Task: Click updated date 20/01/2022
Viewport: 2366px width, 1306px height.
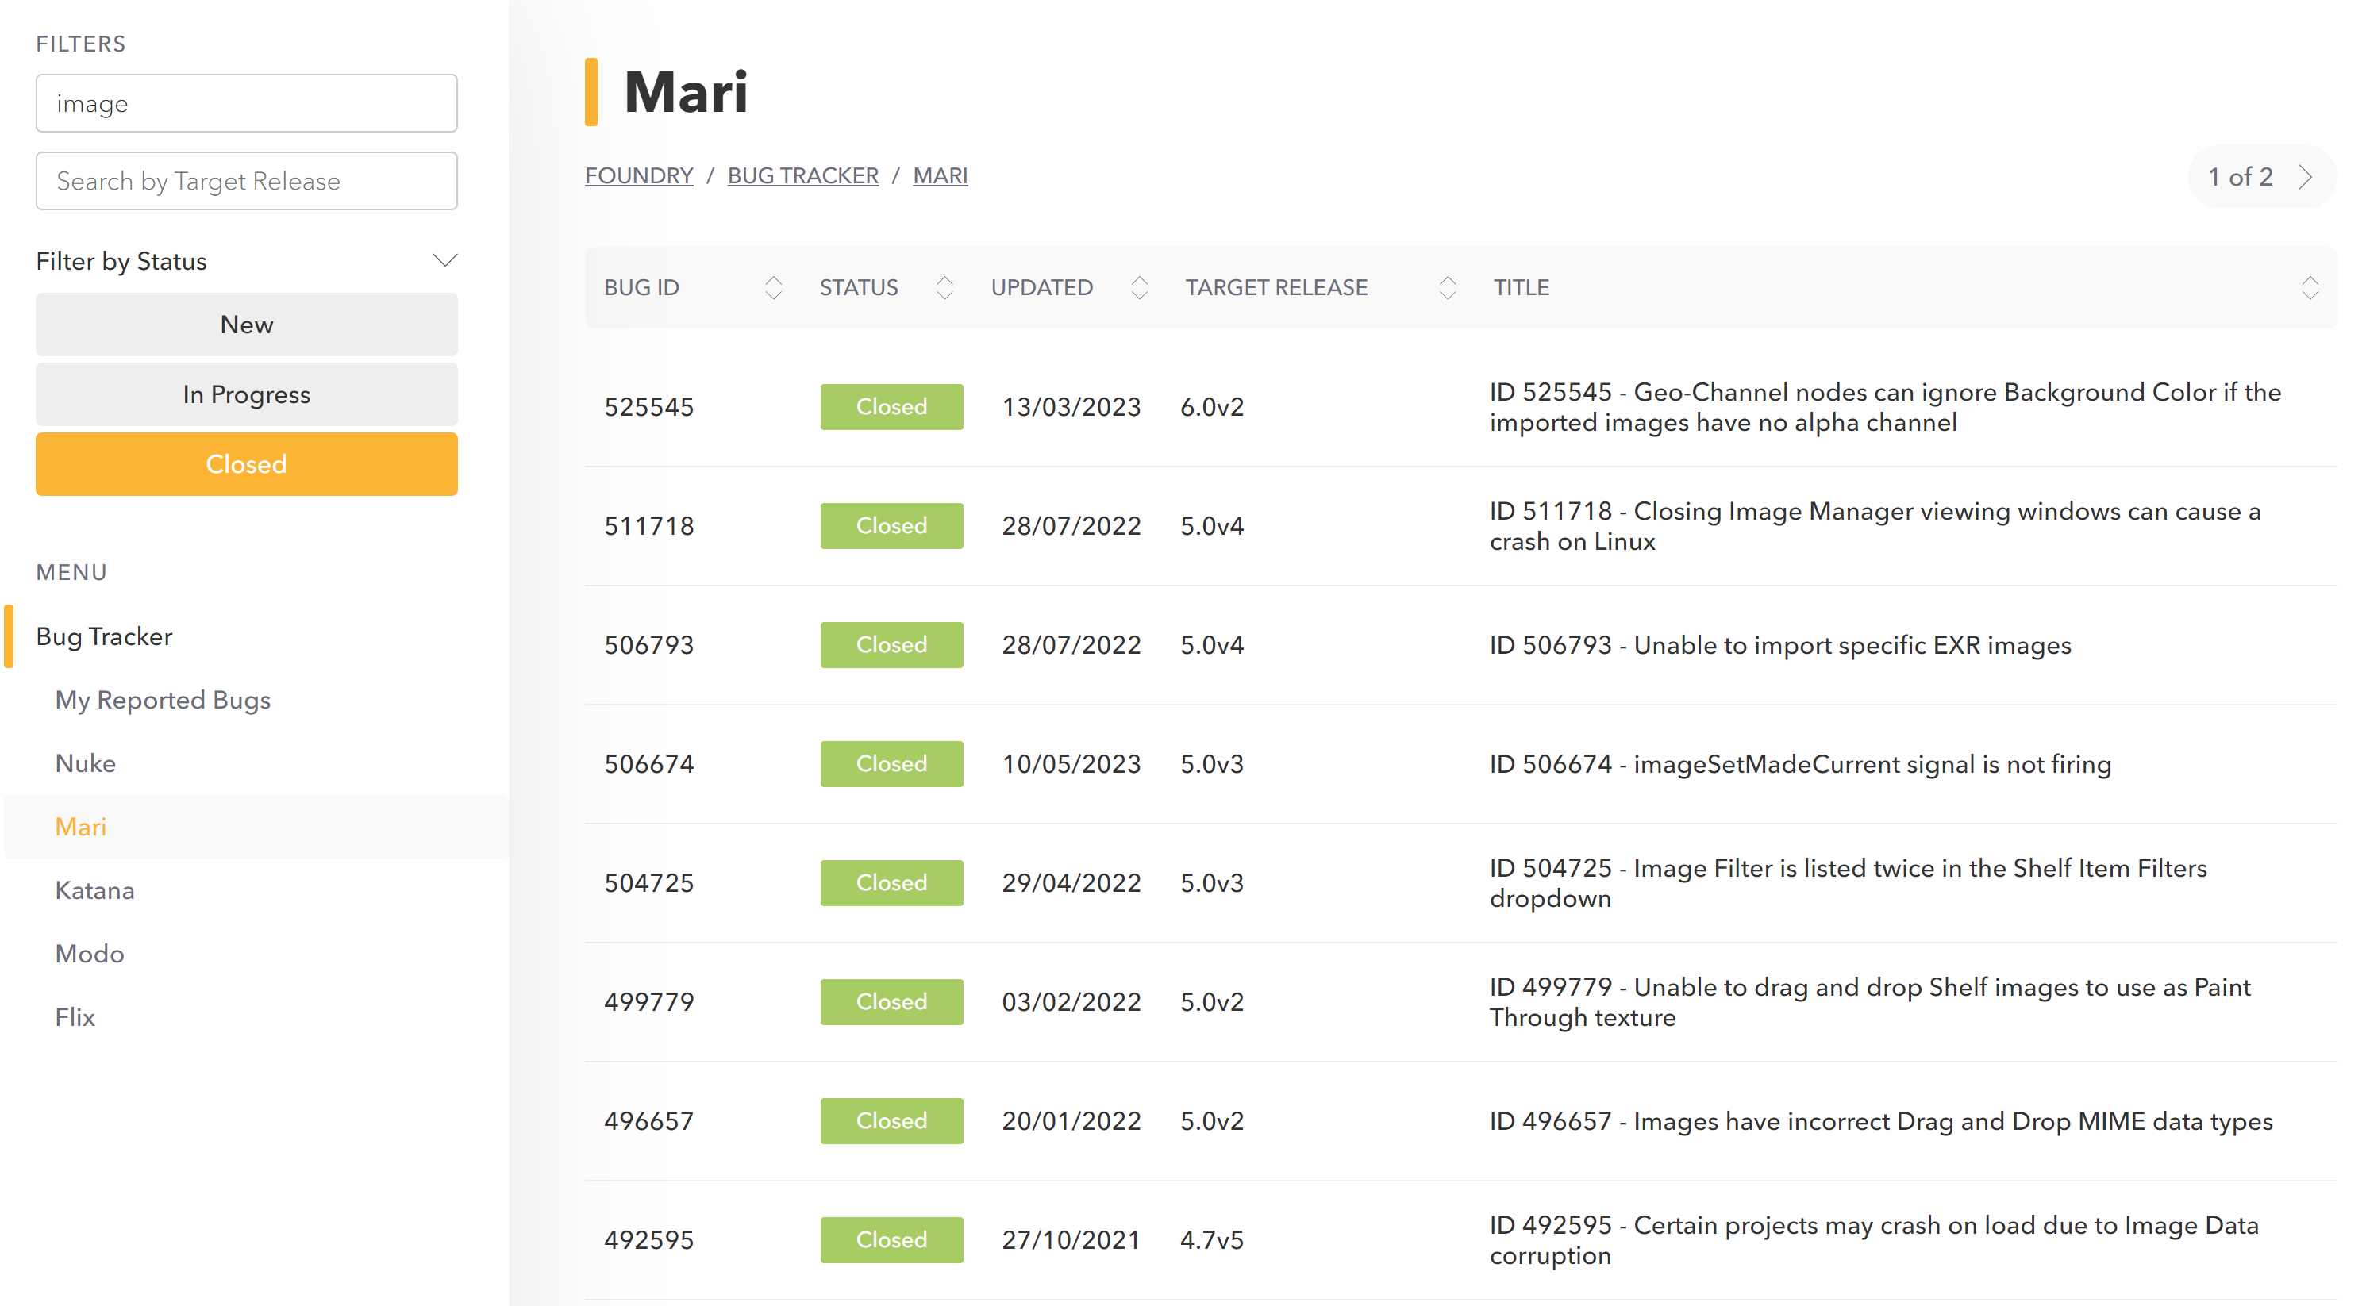Action: pos(1071,1120)
